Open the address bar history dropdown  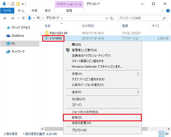click(107, 18)
